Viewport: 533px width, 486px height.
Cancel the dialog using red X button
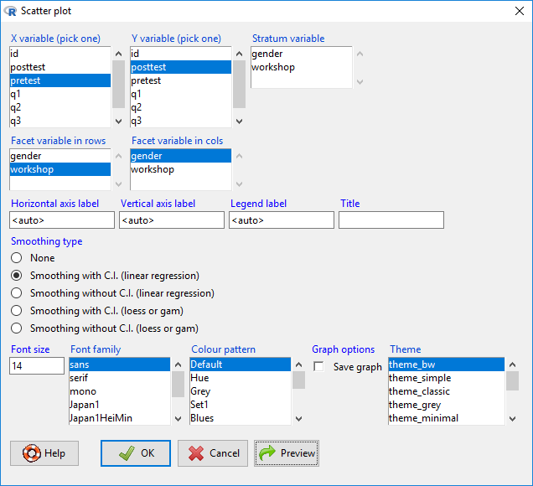[213, 453]
